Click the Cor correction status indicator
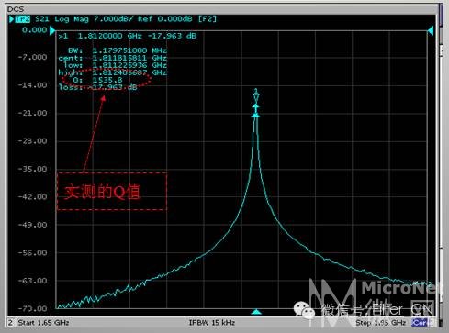This screenshot has height=333, width=449. coord(420,322)
